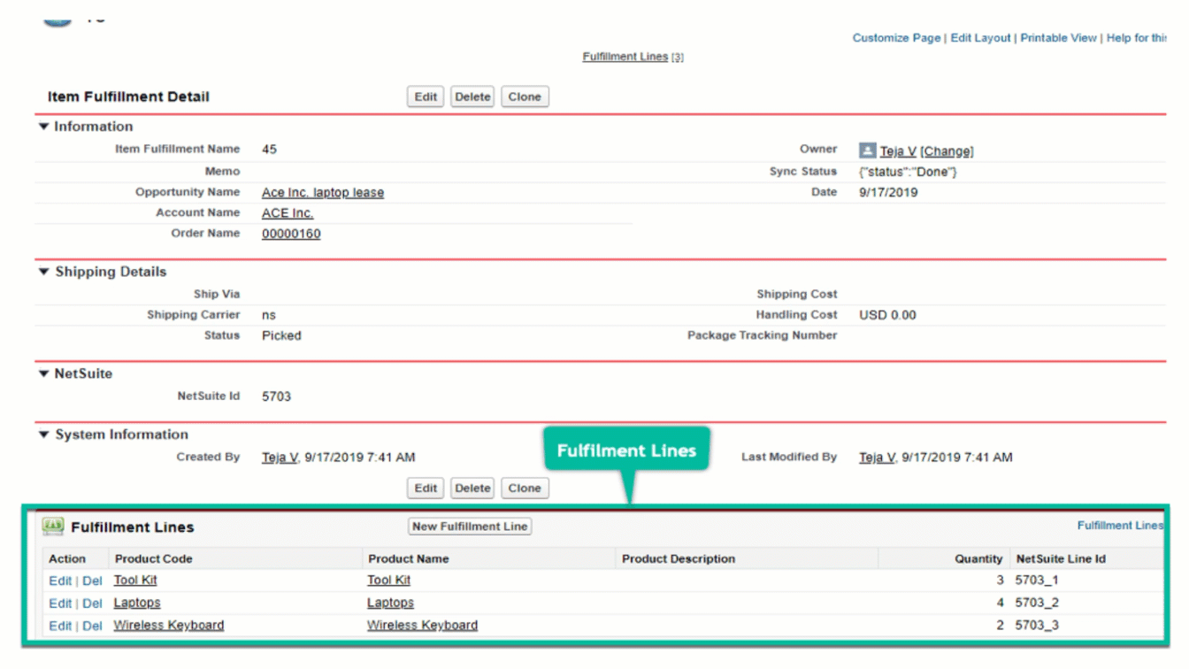Click the top Clone button
This screenshot has width=1189, height=669.
[x=525, y=96]
